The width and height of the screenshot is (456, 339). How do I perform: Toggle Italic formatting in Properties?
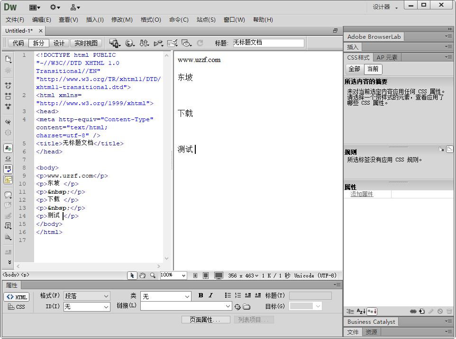[211, 295]
